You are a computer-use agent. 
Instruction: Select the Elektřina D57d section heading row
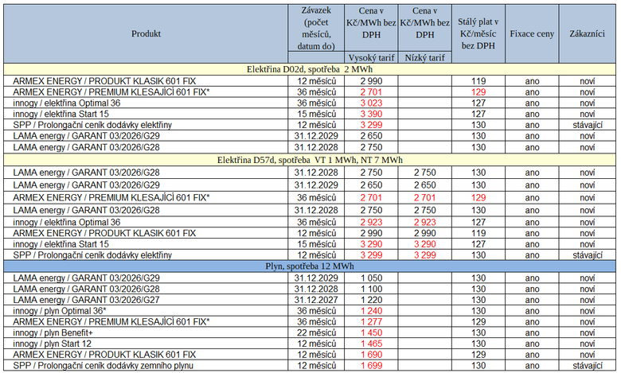click(310, 160)
